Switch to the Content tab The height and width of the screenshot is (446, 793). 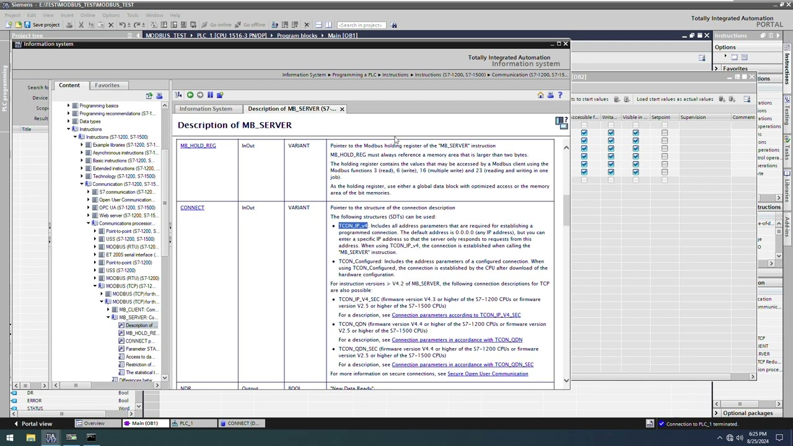click(69, 85)
